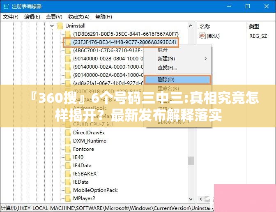Click the IE5BAKEX folder icon
This screenshot has height=212, width=276.
point(68,174)
